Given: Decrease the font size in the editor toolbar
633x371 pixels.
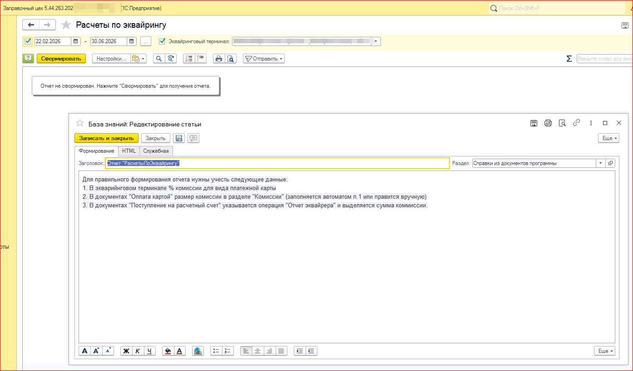Looking at the screenshot, I should click(108, 351).
